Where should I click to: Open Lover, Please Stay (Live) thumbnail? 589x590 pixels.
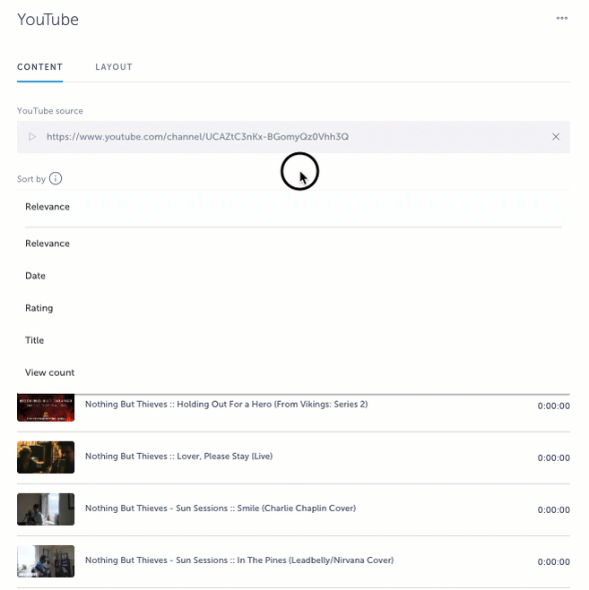[46, 457]
